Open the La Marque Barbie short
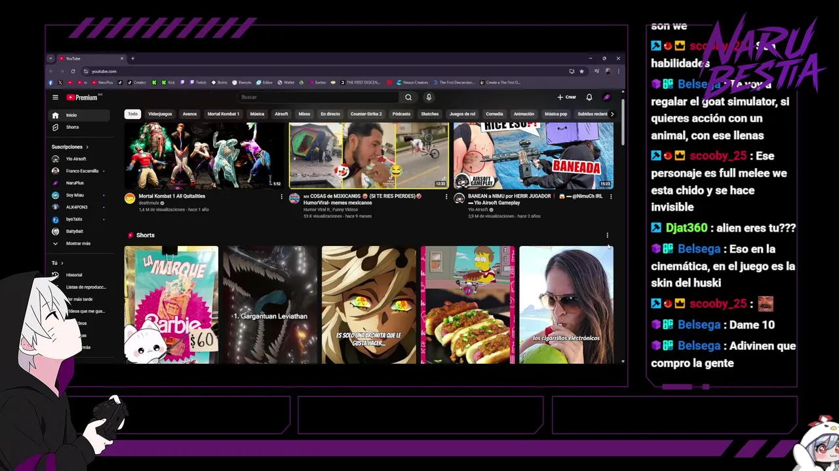 [x=172, y=305]
